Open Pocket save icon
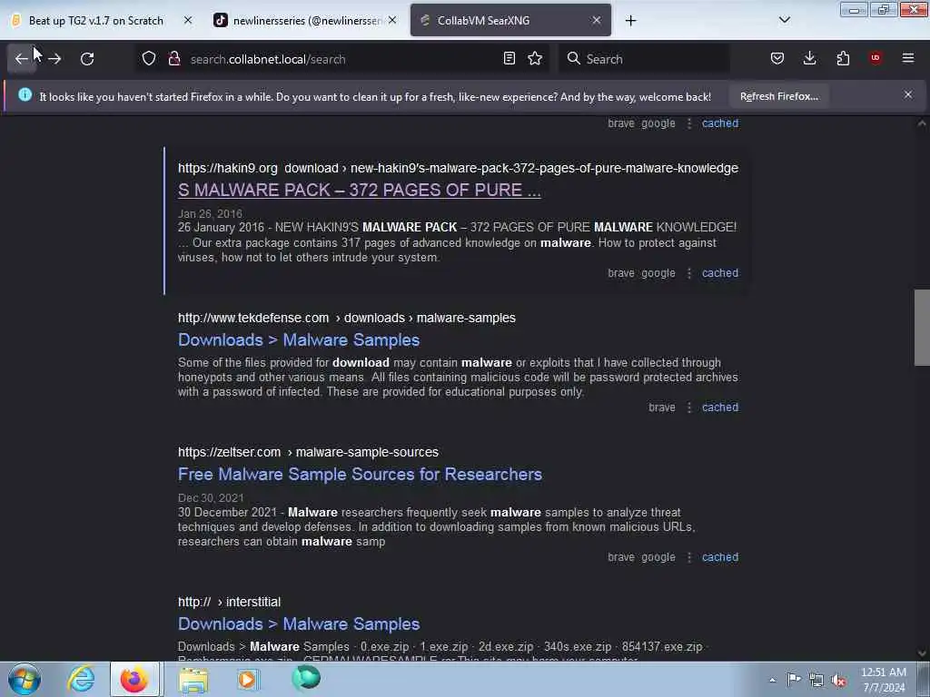This screenshot has width=930, height=697. tap(777, 59)
